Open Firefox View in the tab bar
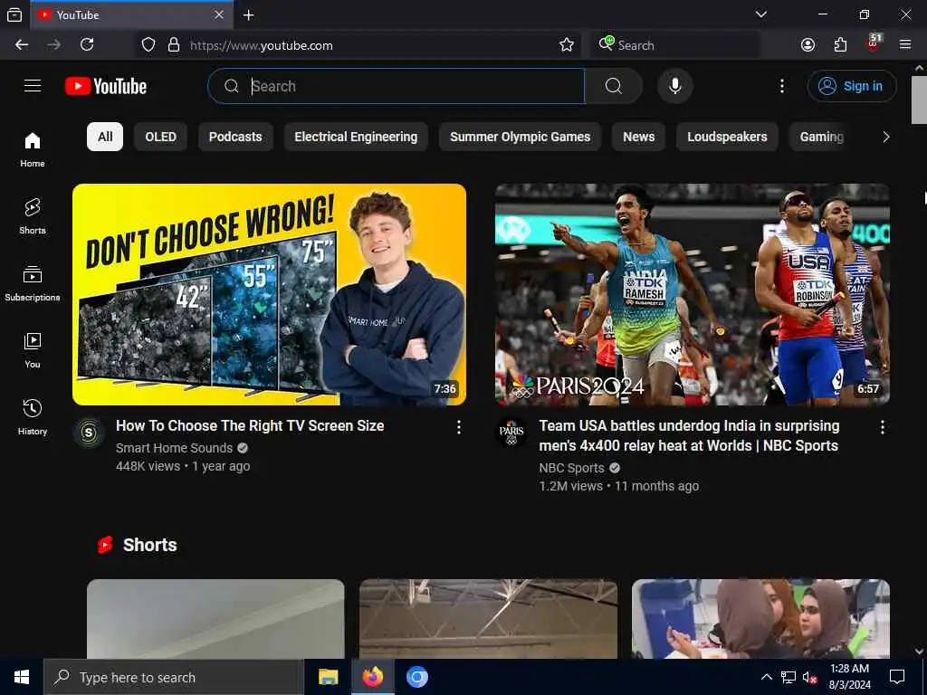Screen dimensions: 927x695 [x=14, y=14]
